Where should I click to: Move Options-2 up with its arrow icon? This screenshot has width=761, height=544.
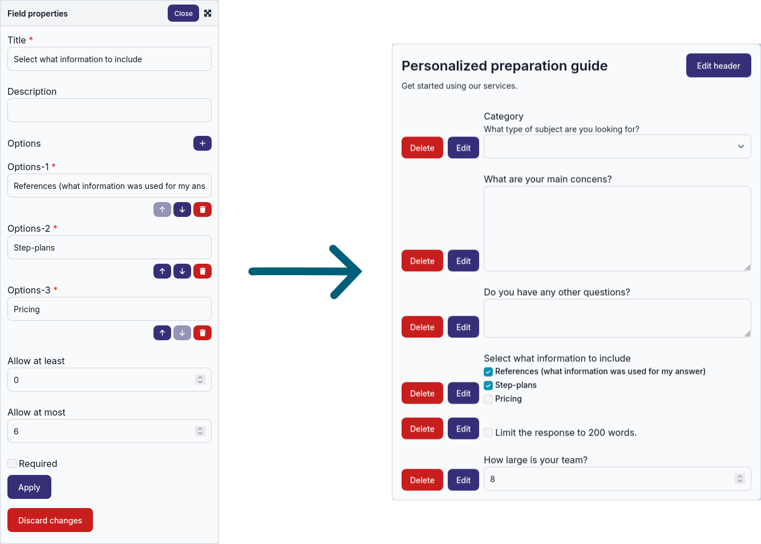pyautogui.click(x=162, y=271)
